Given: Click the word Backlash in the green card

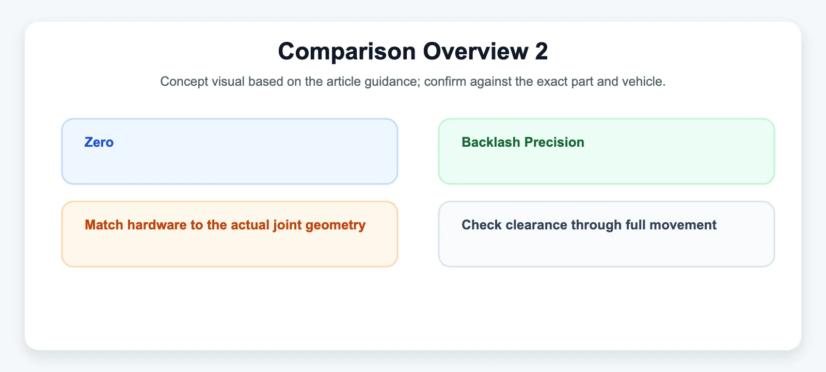Looking at the screenshot, I should pos(491,142).
